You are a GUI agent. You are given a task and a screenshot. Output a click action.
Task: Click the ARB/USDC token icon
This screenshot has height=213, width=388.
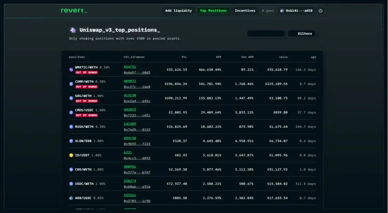pyautogui.click(x=71, y=198)
